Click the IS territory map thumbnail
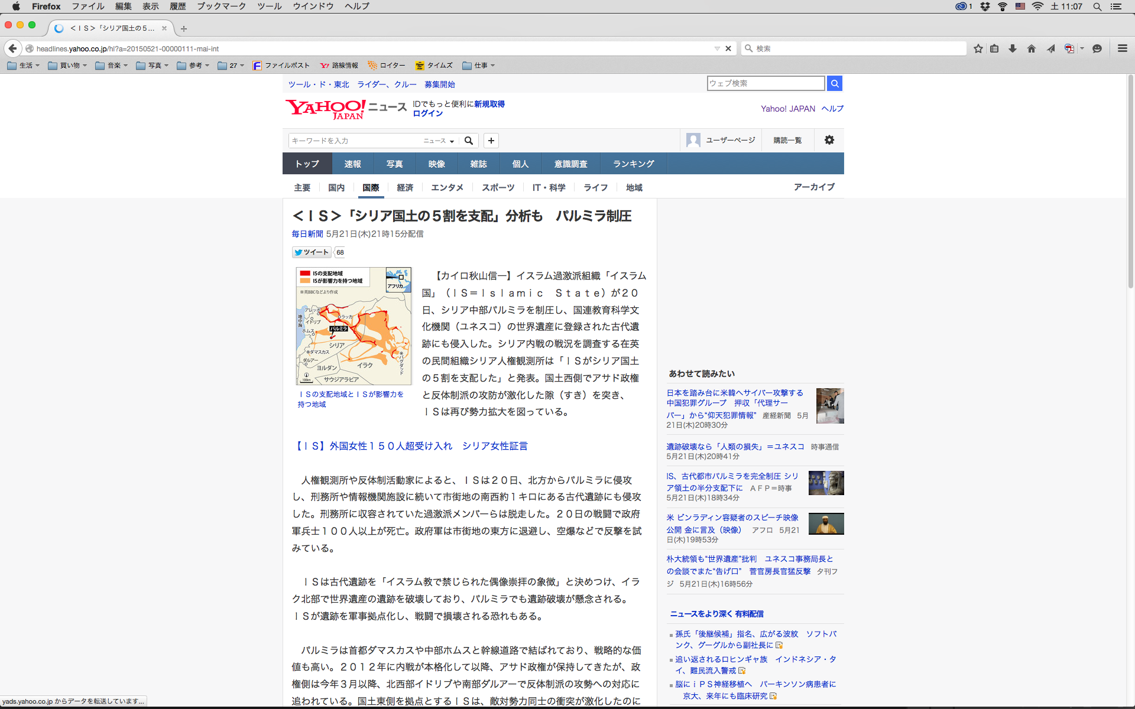 pyautogui.click(x=354, y=326)
